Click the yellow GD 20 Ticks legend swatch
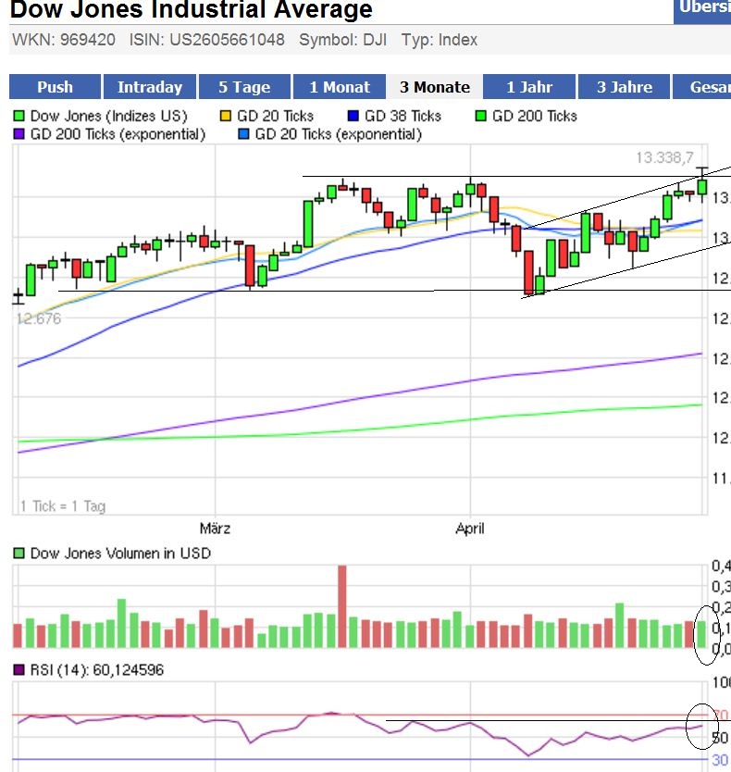 coord(226,117)
